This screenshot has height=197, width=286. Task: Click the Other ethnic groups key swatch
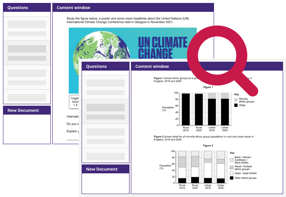pos(231,178)
